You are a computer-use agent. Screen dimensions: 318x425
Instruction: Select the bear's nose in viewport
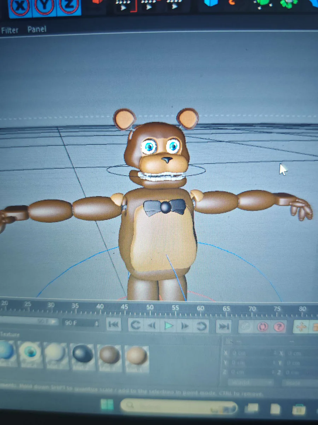(166, 160)
